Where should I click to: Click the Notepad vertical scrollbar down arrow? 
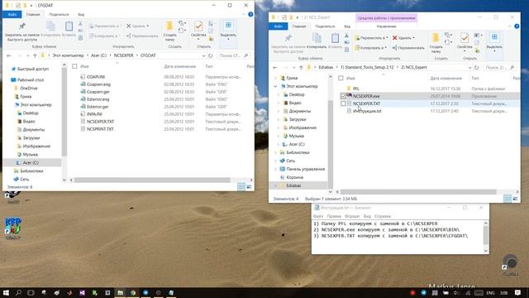(x=486, y=251)
